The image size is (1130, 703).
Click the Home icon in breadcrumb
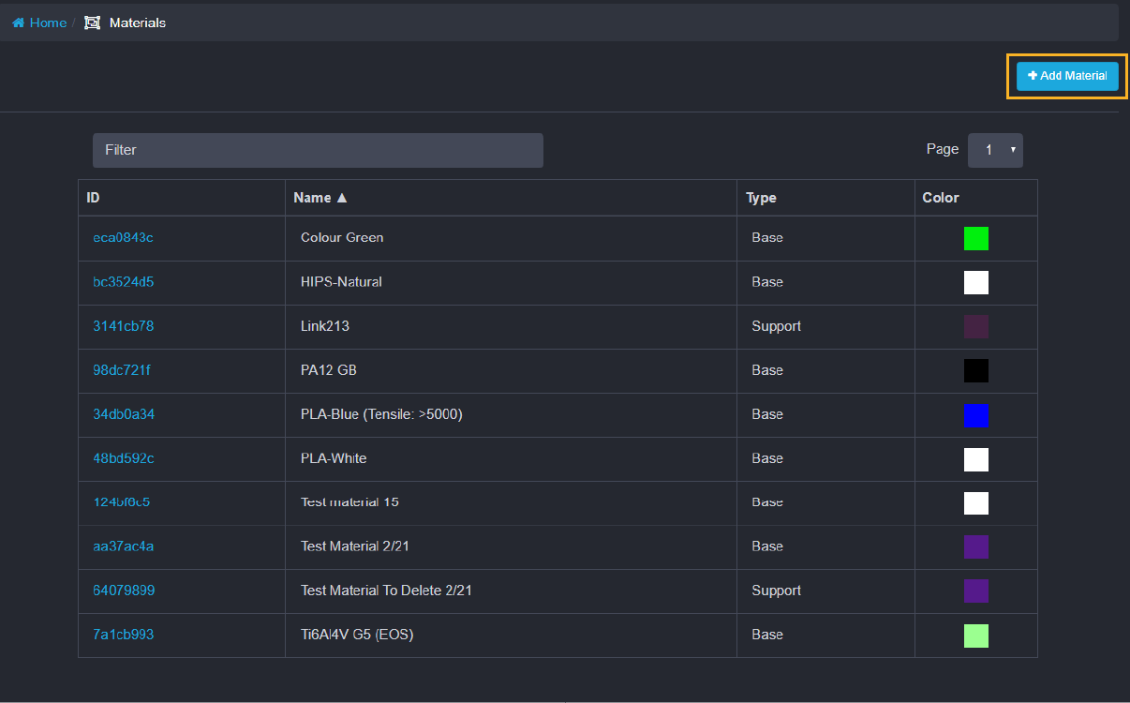tap(18, 22)
